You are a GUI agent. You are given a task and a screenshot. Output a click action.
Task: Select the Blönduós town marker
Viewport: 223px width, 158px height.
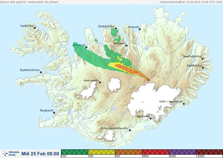[x=86, y=47]
